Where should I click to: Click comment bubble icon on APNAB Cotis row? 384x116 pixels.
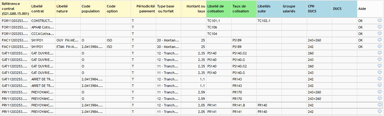[x=379, y=27]
